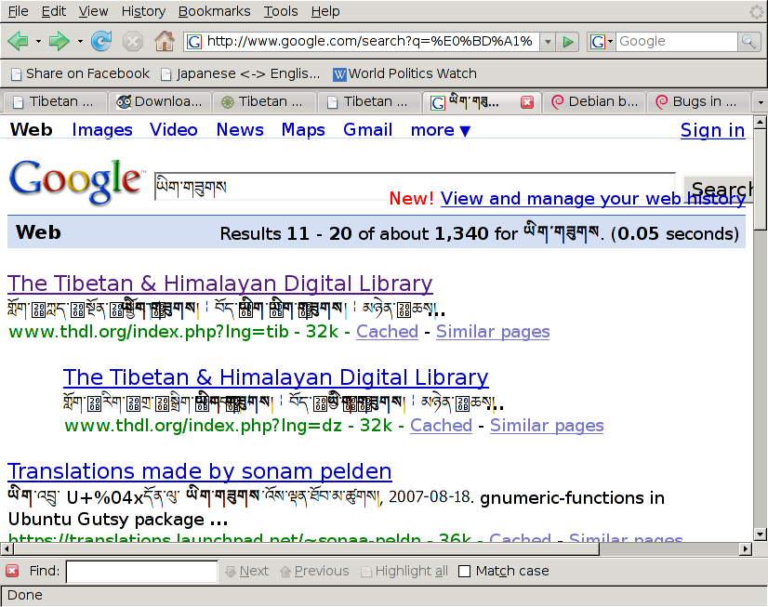Open Google News link
The height and width of the screenshot is (607, 768).
pyautogui.click(x=240, y=130)
